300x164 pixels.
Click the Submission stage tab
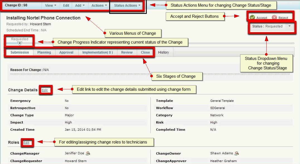(19, 52)
